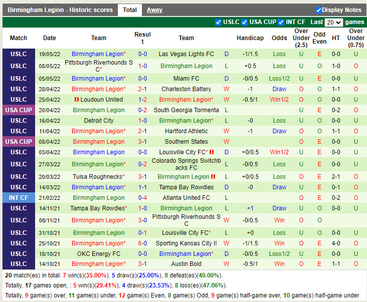367x302 pixels.
Task: Click the USA CUP badge dated 08/04/22
Action: [19, 142]
